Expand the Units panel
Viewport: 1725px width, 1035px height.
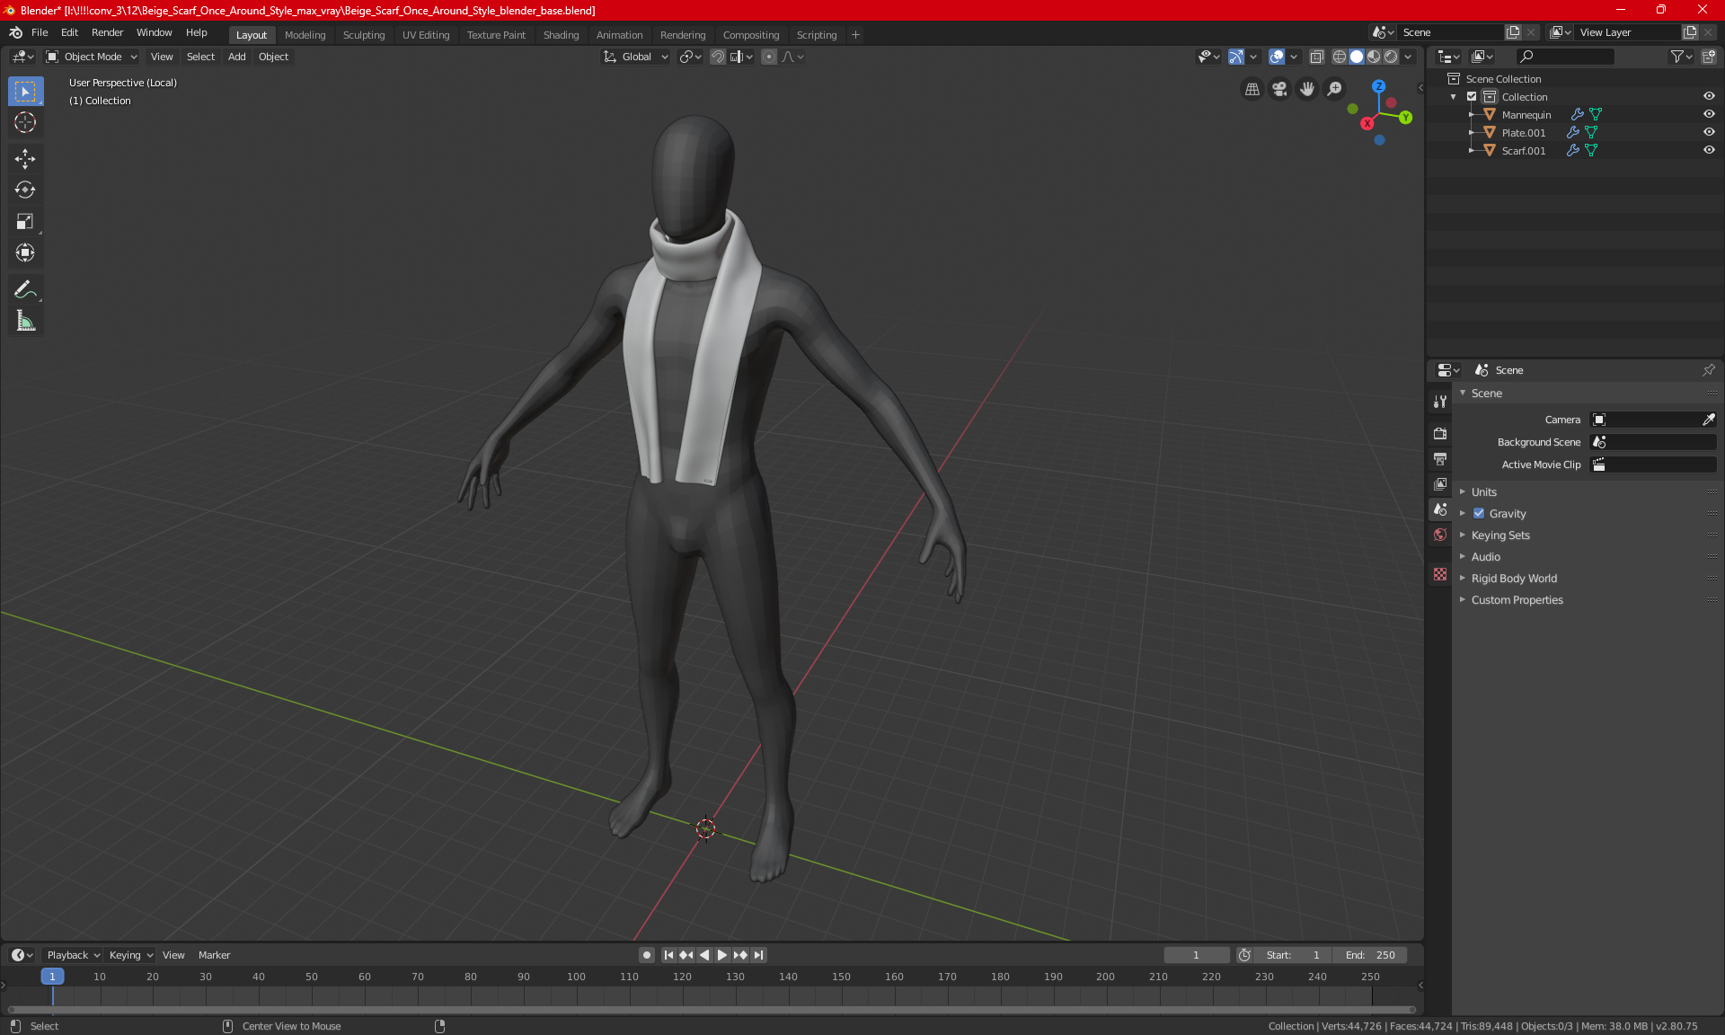click(x=1483, y=492)
